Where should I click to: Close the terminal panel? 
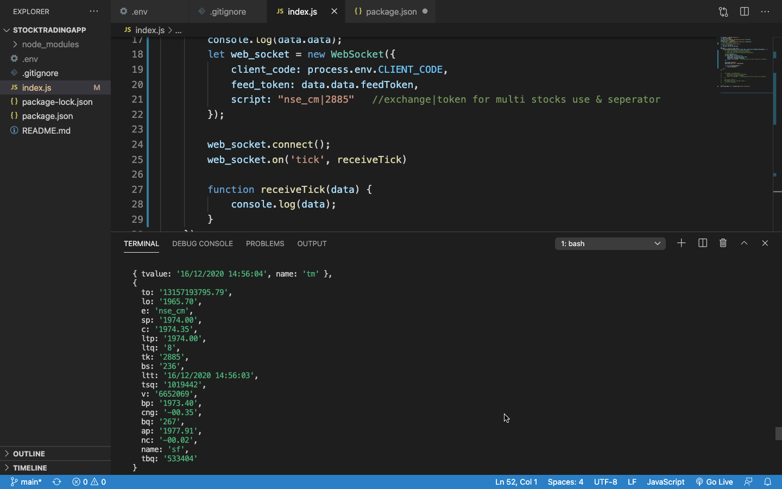click(765, 243)
